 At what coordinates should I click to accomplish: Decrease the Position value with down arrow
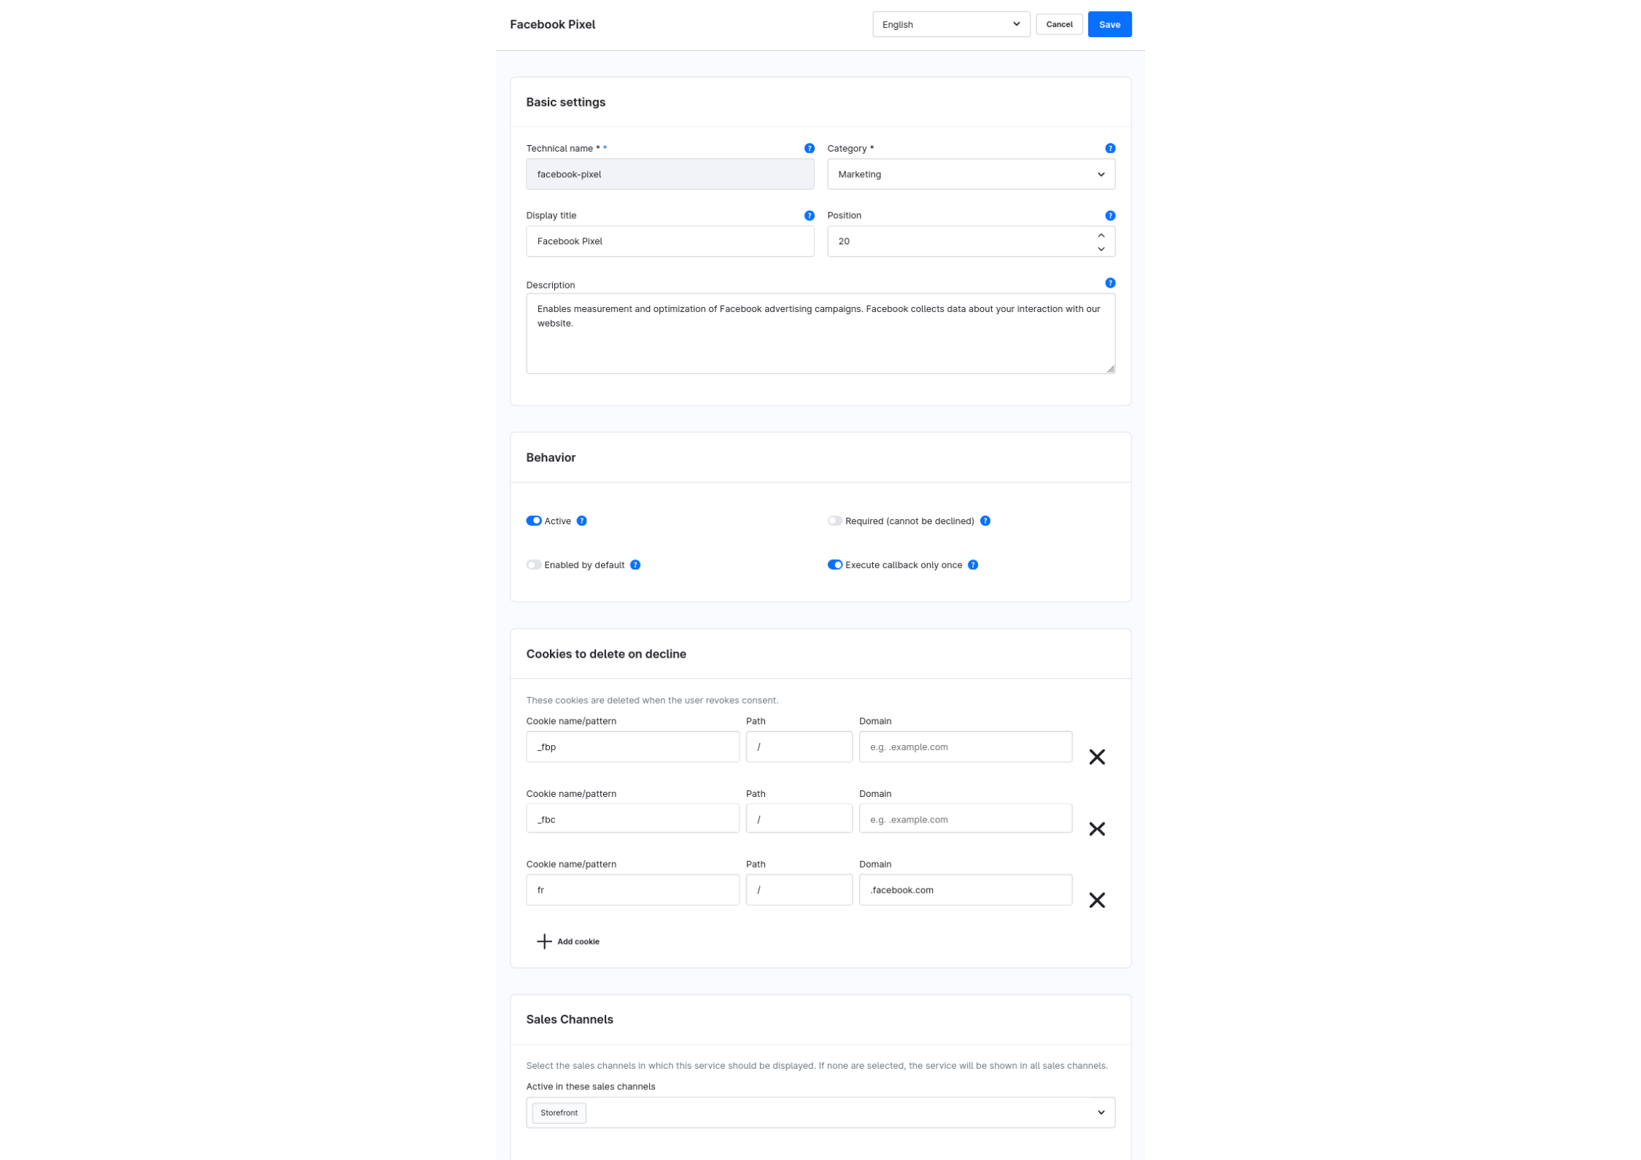point(1101,249)
